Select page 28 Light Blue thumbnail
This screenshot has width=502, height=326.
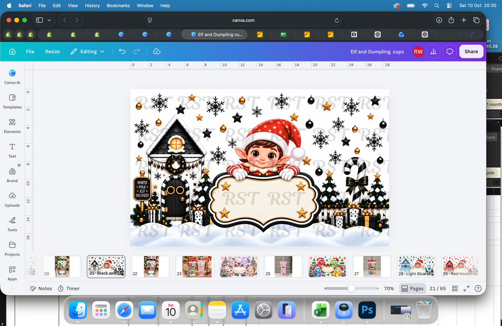[x=416, y=267]
